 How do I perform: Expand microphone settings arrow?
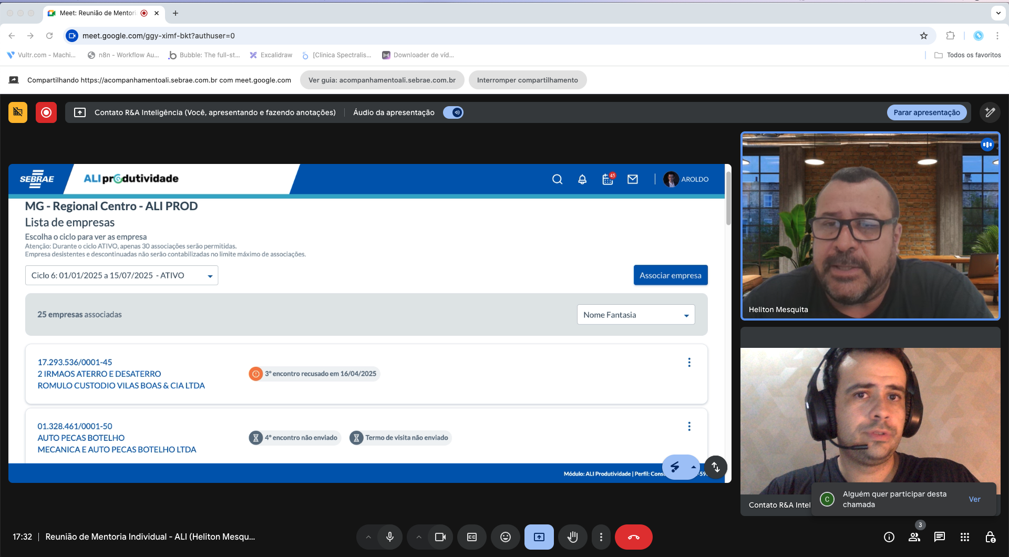pos(368,537)
